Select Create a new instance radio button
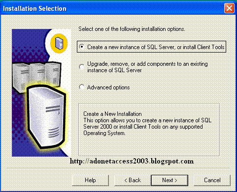237x192 pixels. coord(82,47)
